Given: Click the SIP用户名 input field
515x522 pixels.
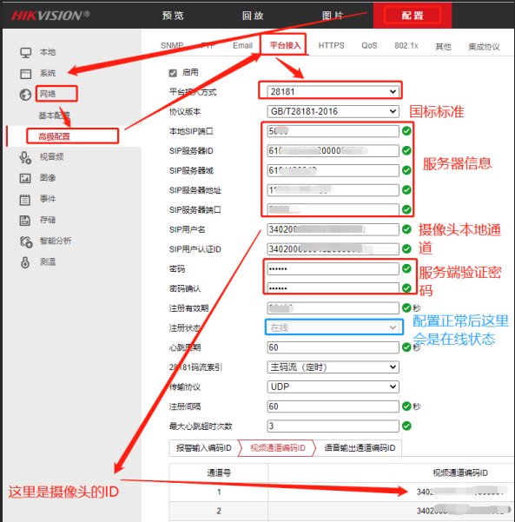Looking at the screenshot, I should click(x=333, y=229).
